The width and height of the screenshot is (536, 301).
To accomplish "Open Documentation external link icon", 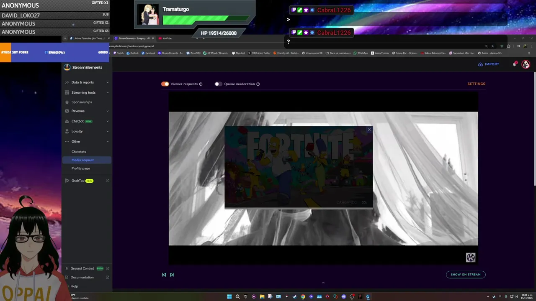I will pyautogui.click(x=108, y=277).
